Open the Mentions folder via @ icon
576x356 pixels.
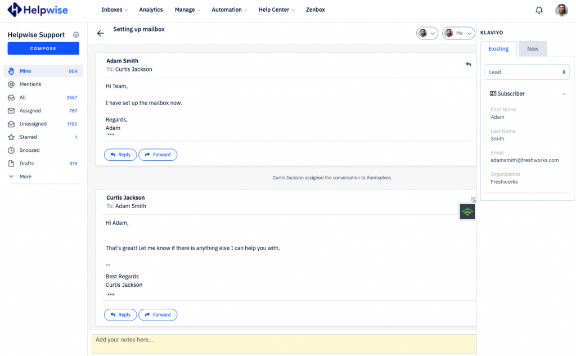click(12, 84)
